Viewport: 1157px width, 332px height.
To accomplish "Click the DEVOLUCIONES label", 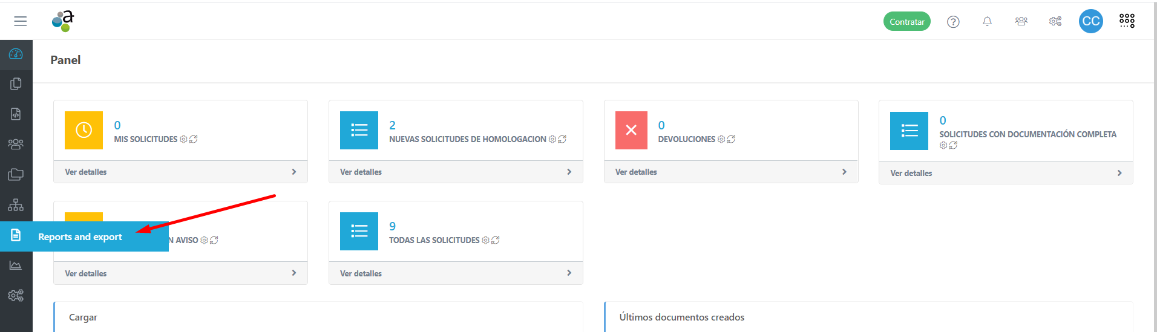I will point(687,139).
